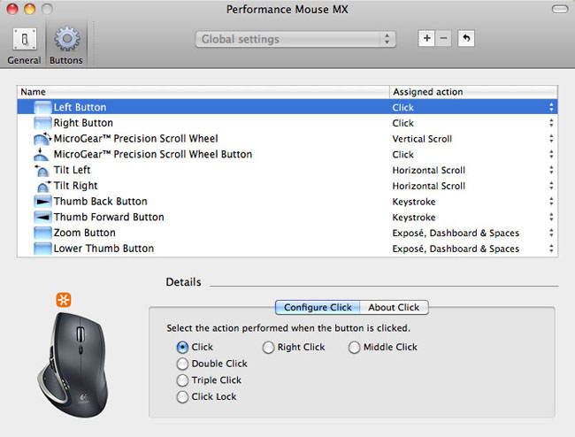Image resolution: width=575 pixels, height=437 pixels.
Task: Select MicroGear Precision Scroll Wheel row
Action: point(135,139)
